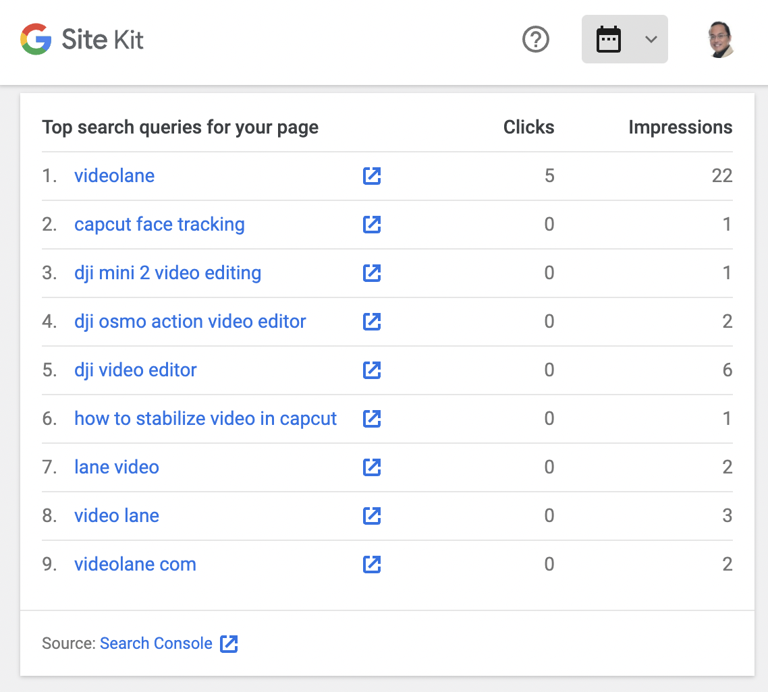The height and width of the screenshot is (692, 768).
Task: Open the videolane com query link
Action: [x=135, y=565]
